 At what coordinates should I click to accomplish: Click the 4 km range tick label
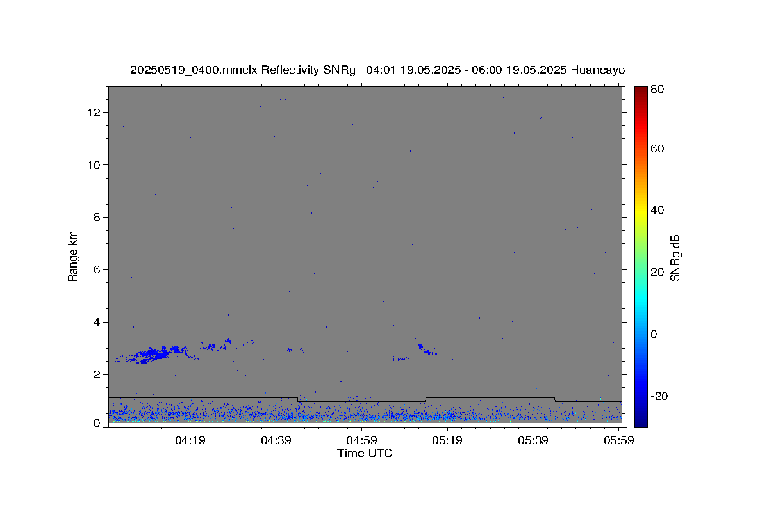(x=99, y=323)
